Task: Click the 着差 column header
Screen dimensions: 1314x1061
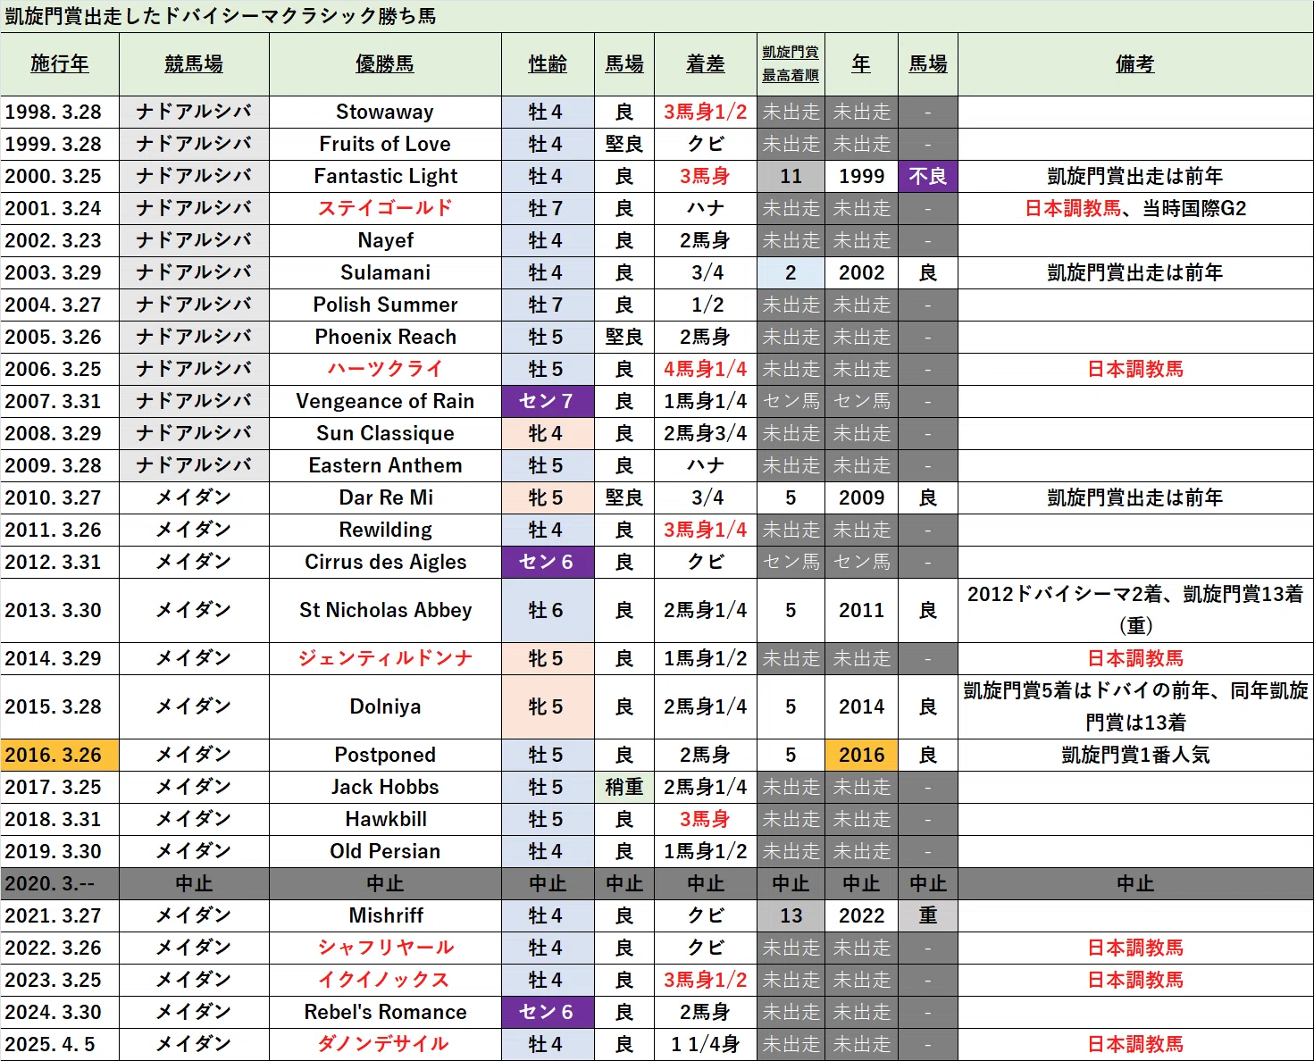Action: [x=706, y=64]
